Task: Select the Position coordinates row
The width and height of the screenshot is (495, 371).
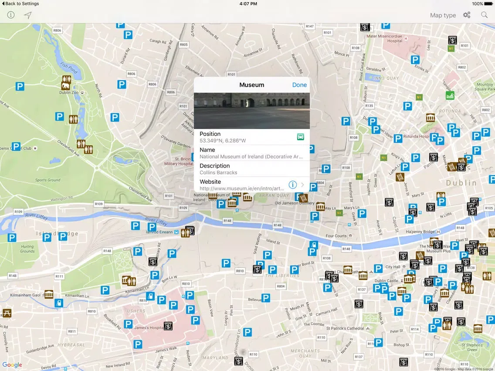Action: [x=251, y=137]
